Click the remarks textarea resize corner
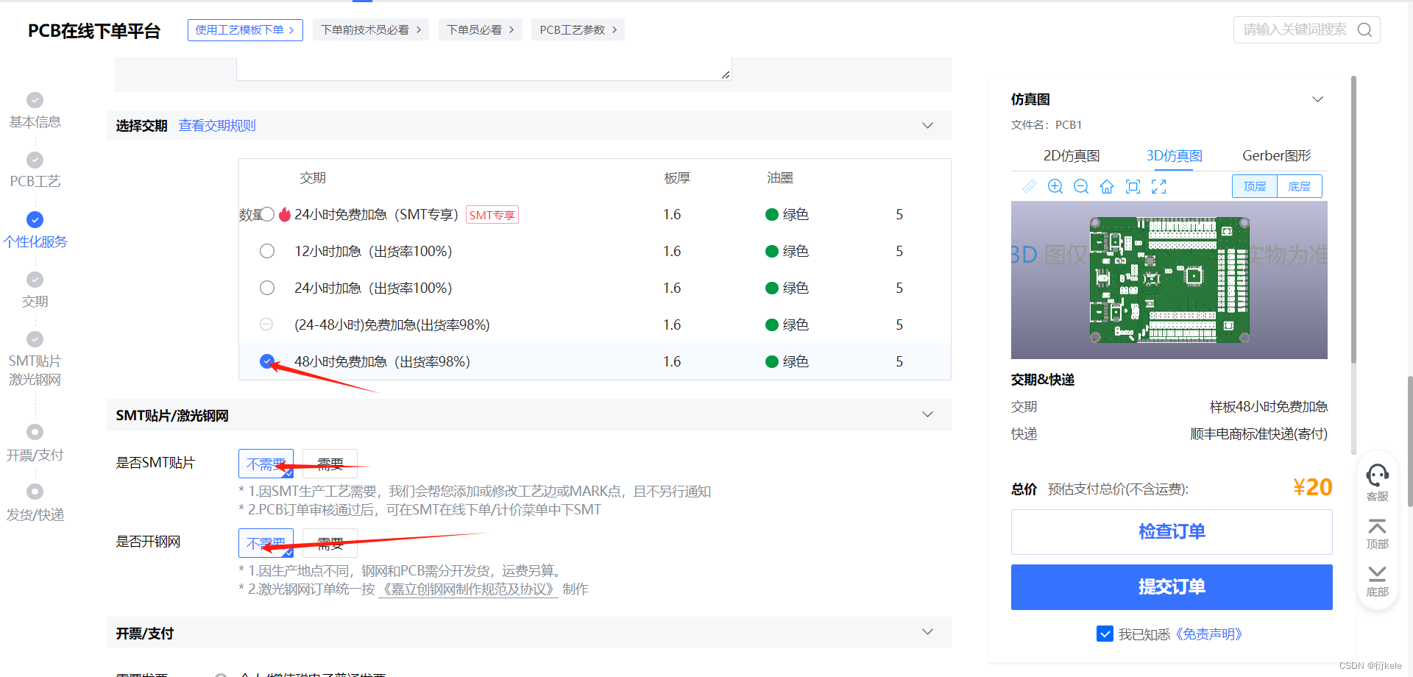Screen dimensions: 1413x677 pos(726,74)
